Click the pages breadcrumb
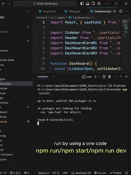 pyautogui.click(x=61, y=17)
